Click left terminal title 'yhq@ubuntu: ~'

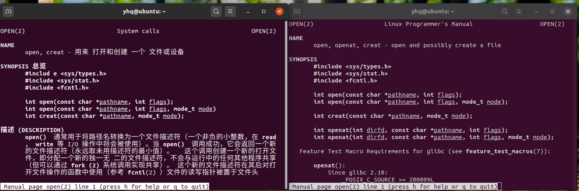(x=144, y=12)
